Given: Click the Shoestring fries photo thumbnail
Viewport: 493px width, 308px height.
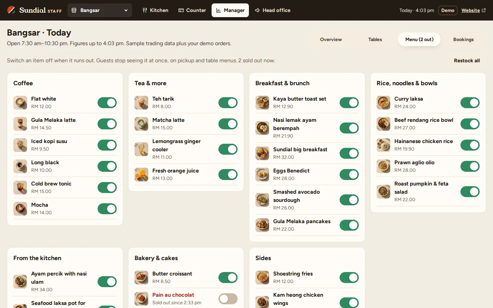Looking at the screenshot, I should (262, 278).
